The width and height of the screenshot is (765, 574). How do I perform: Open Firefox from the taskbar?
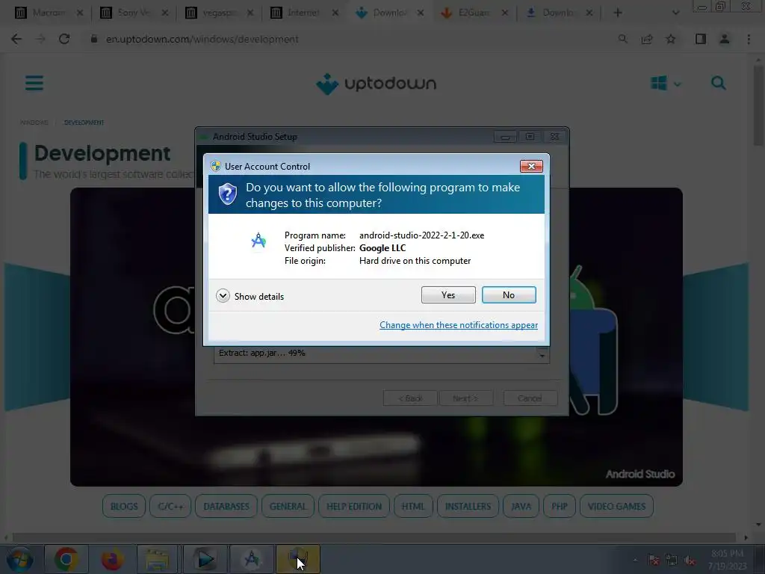coord(112,559)
